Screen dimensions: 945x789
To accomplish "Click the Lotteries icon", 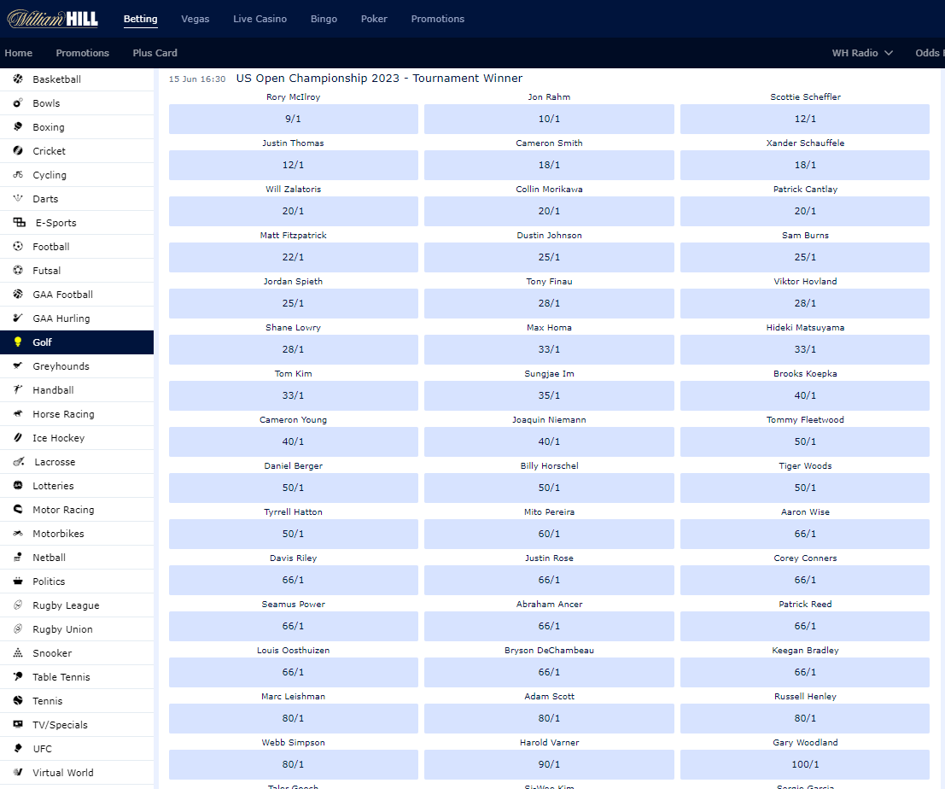I will [x=18, y=485].
